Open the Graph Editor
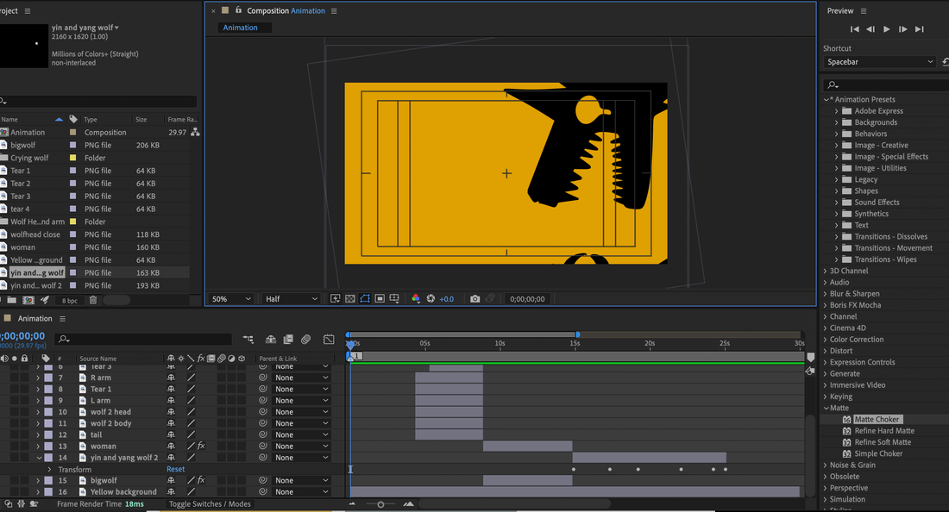 pos(329,340)
